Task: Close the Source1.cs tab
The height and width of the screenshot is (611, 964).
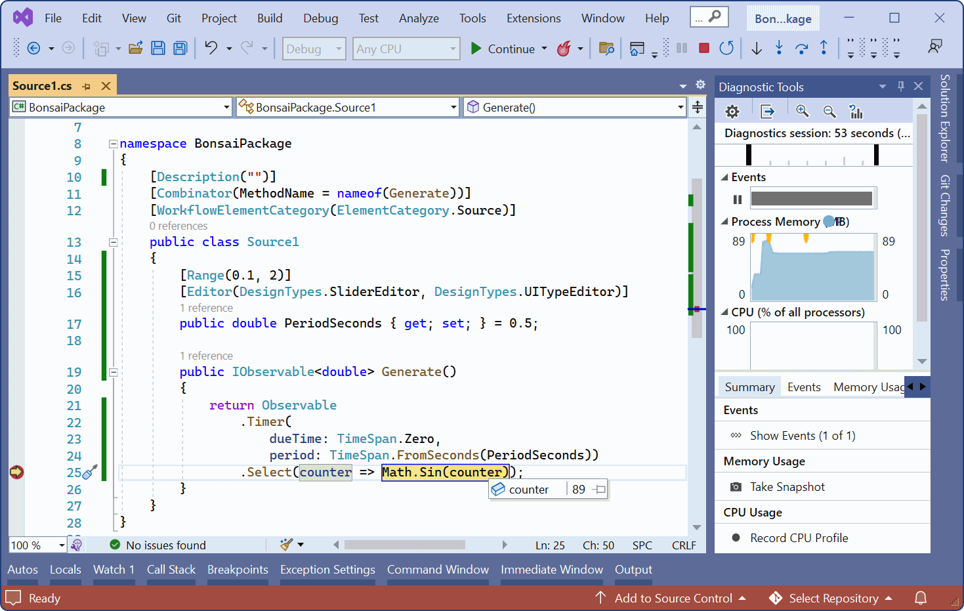Action: point(106,86)
